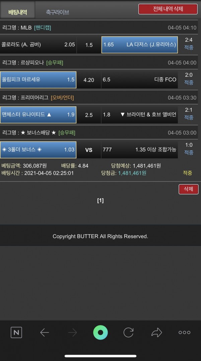Go back with the left arrow icon
The image size is (201, 361).
click(x=44, y=332)
